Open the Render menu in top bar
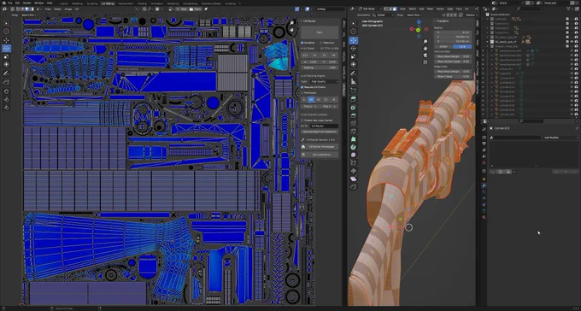 coord(27,3)
